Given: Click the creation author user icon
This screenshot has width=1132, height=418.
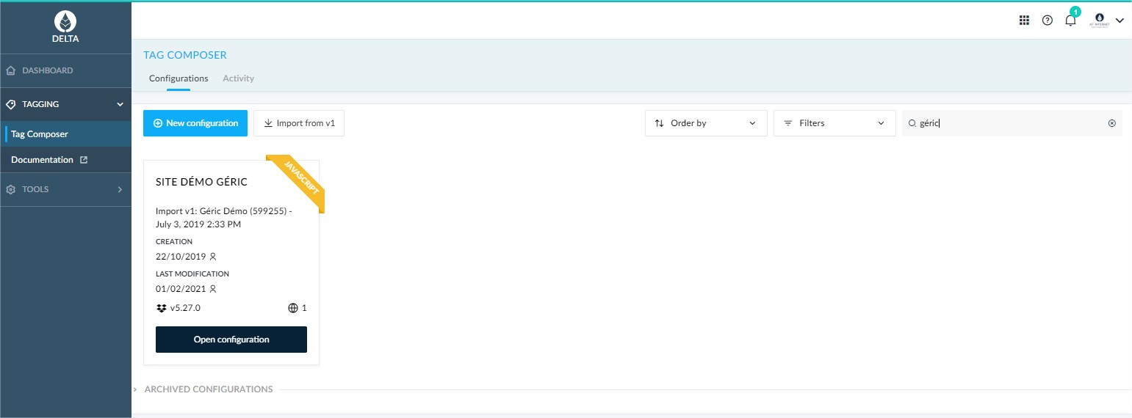Looking at the screenshot, I should [213, 257].
